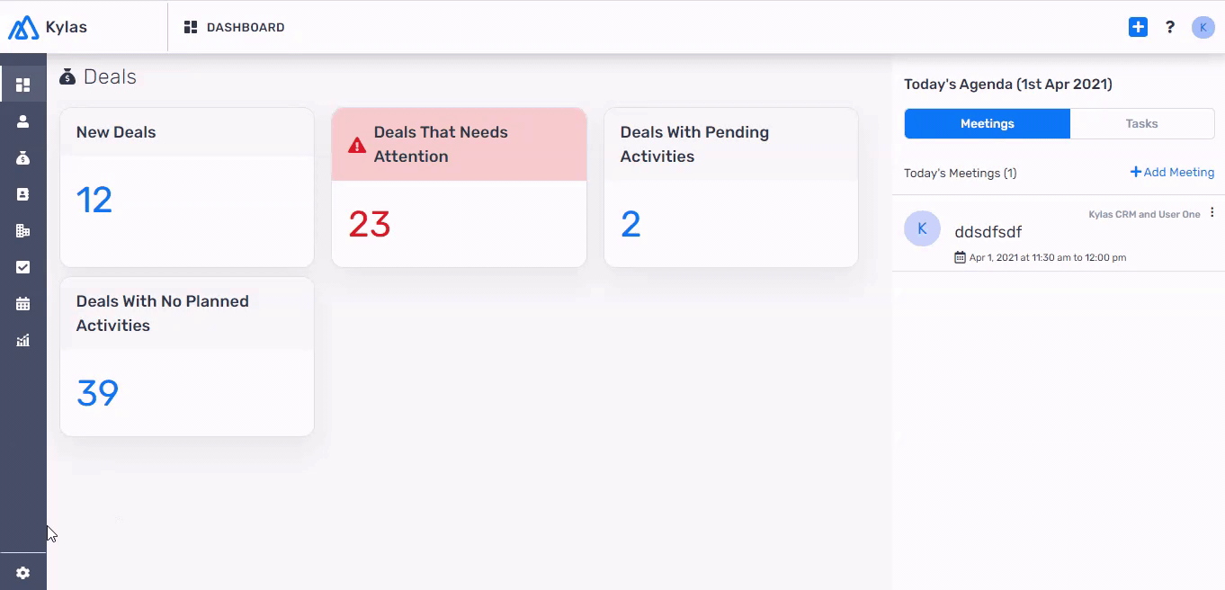Open the Dashboard icon in sidebar

pos(23,85)
